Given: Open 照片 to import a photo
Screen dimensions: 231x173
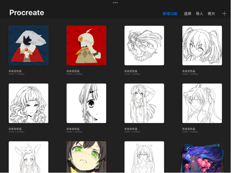Looking at the screenshot, I should coord(211,14).
